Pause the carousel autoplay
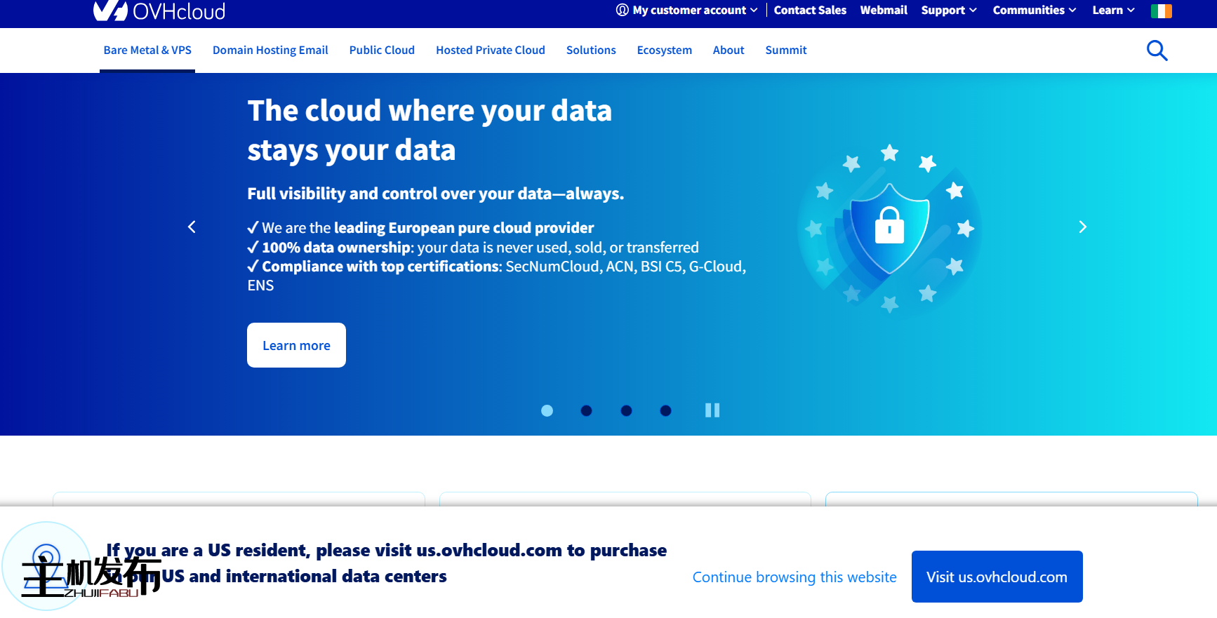The width and height of the screenshot is (1217, 618). 712,410
